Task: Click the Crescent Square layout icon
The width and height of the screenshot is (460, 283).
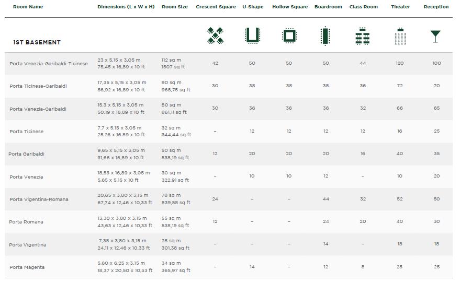Action: coord(215,36)
